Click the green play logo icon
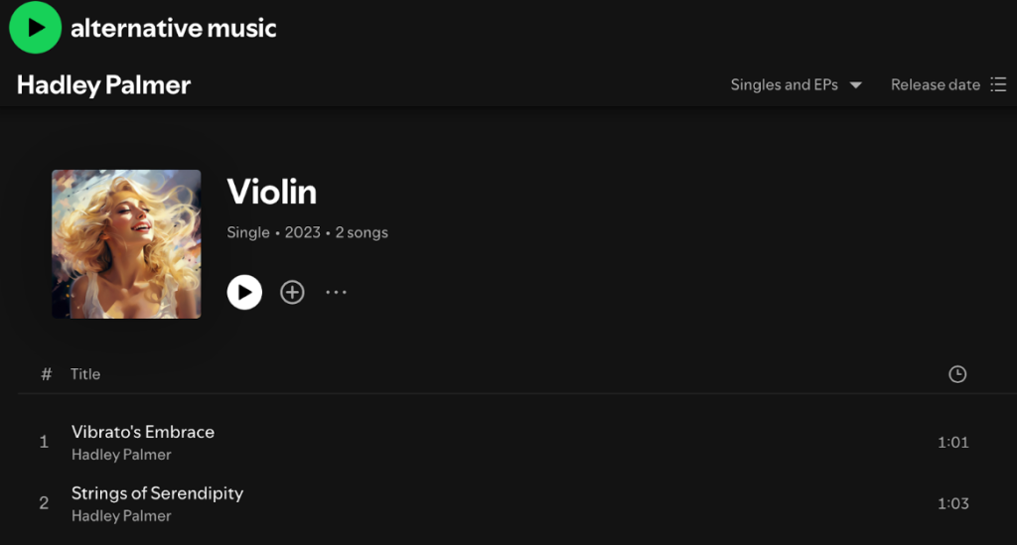 click(35, 28)
